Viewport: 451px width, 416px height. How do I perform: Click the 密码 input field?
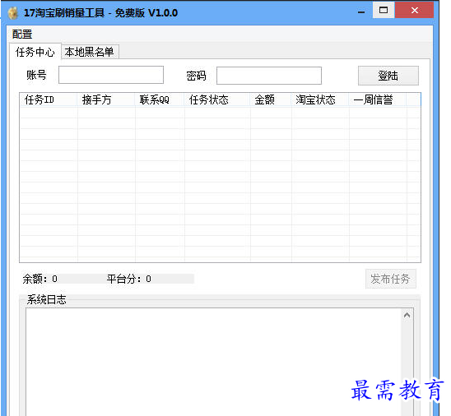pos(269,76)
